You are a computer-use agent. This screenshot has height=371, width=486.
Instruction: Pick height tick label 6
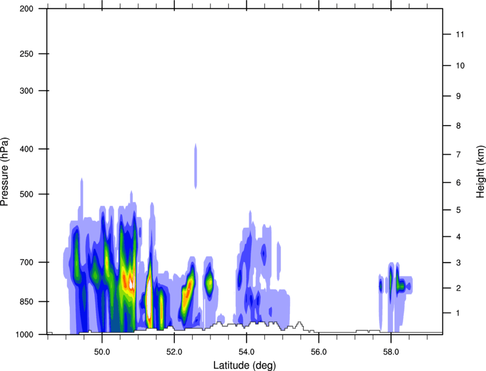pos(459,183)
